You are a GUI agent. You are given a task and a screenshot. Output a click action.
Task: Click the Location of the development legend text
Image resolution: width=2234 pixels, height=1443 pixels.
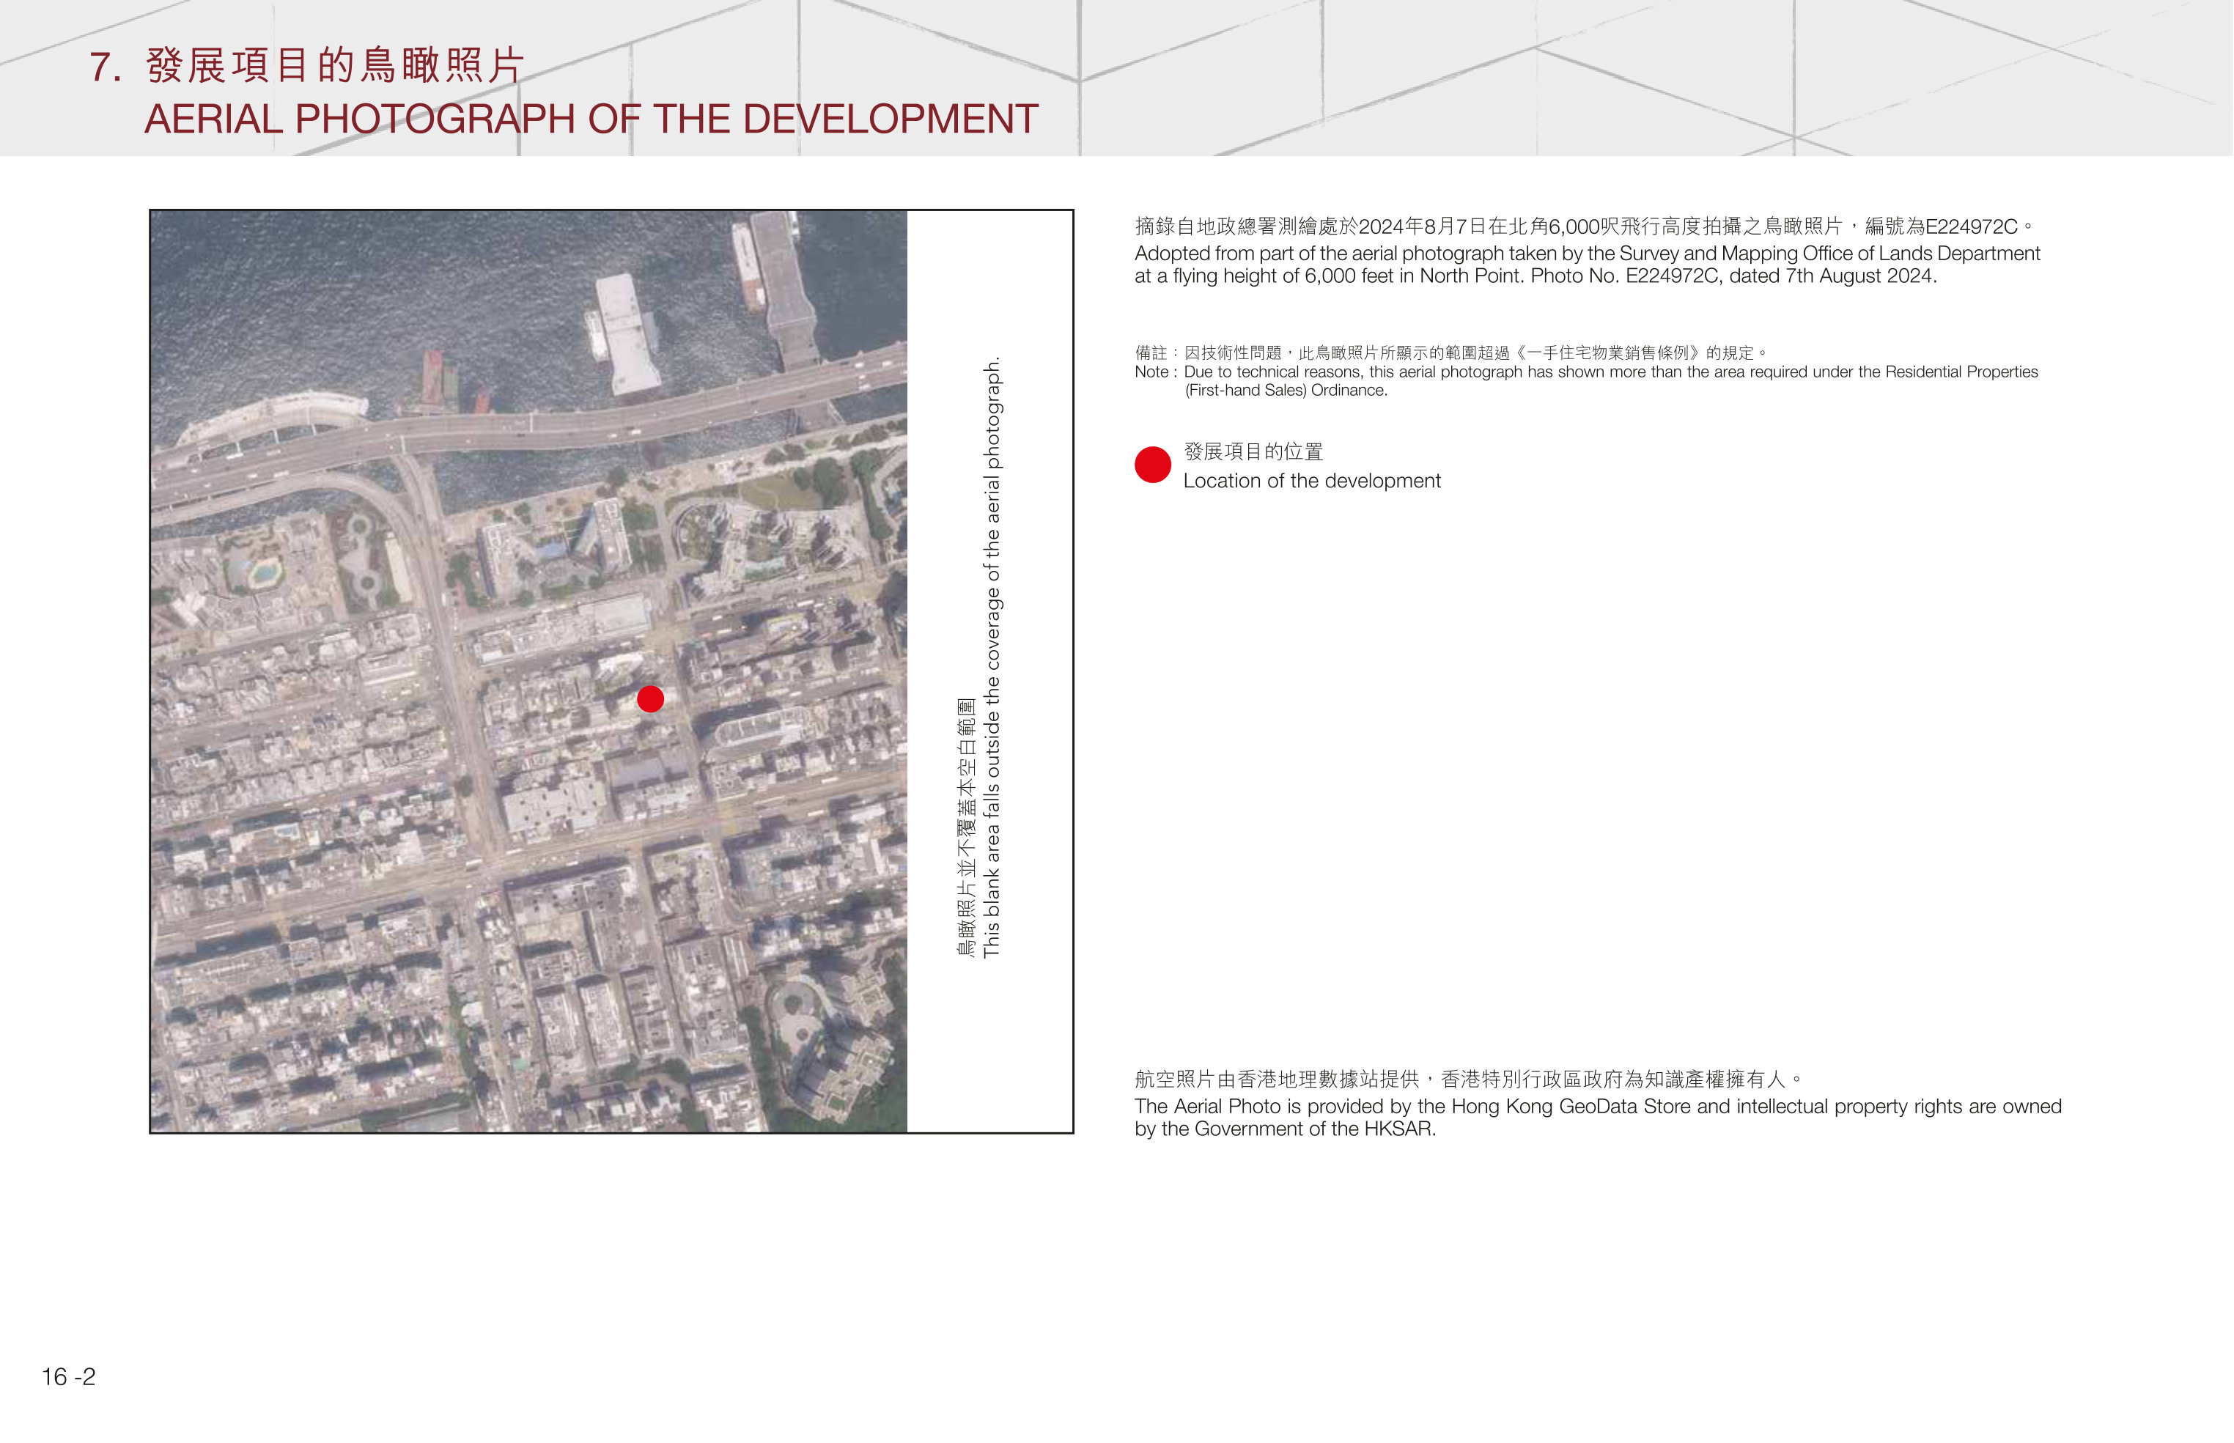point(1312,481)
